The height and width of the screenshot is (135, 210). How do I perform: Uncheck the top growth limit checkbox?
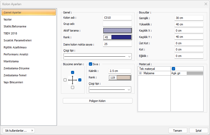(x=73, y=72)
